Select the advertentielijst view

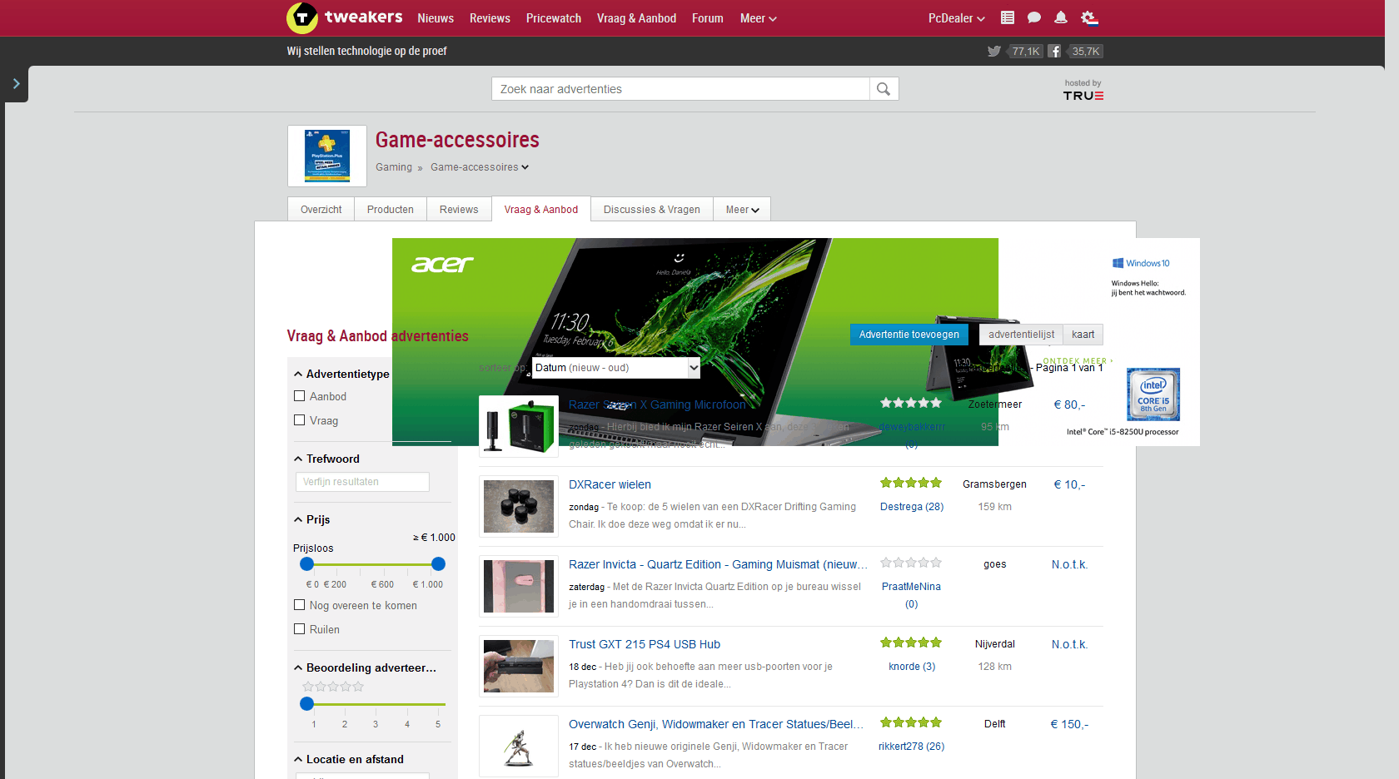1021,335
